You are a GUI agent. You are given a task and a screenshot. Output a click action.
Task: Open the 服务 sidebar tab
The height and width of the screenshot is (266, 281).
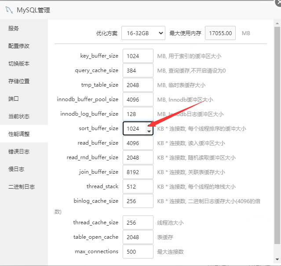(14, 29)
